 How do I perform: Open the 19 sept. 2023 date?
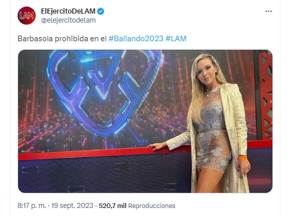pyautogui.click(x=72, y=206)
